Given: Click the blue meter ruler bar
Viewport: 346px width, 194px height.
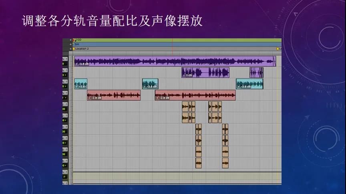Looking at the screenshot, I should tap(177, 44).
